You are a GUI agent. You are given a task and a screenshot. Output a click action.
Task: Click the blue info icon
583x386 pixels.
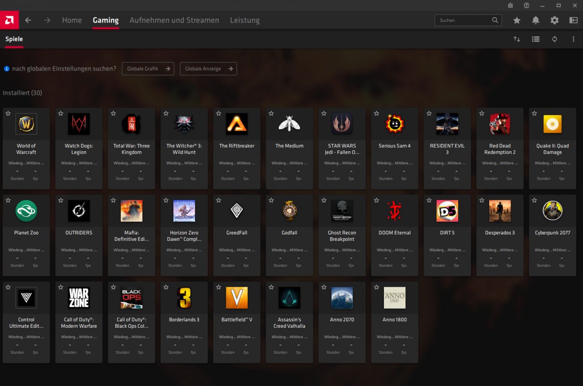(7, 69)
